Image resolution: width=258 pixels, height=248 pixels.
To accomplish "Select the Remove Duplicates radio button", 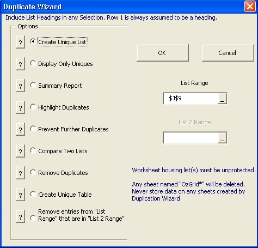I will (33, 172).
